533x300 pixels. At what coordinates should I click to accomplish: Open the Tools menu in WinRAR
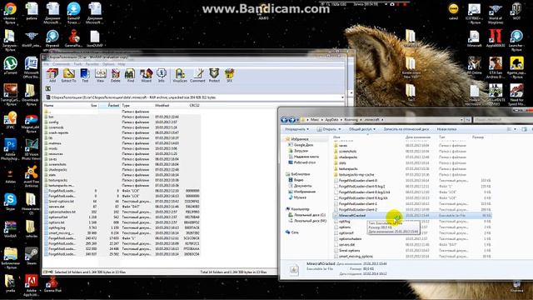tap(77, 64)
